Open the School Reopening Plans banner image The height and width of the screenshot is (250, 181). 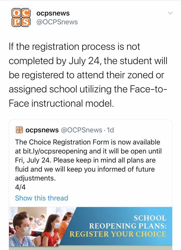pos(91,228)
